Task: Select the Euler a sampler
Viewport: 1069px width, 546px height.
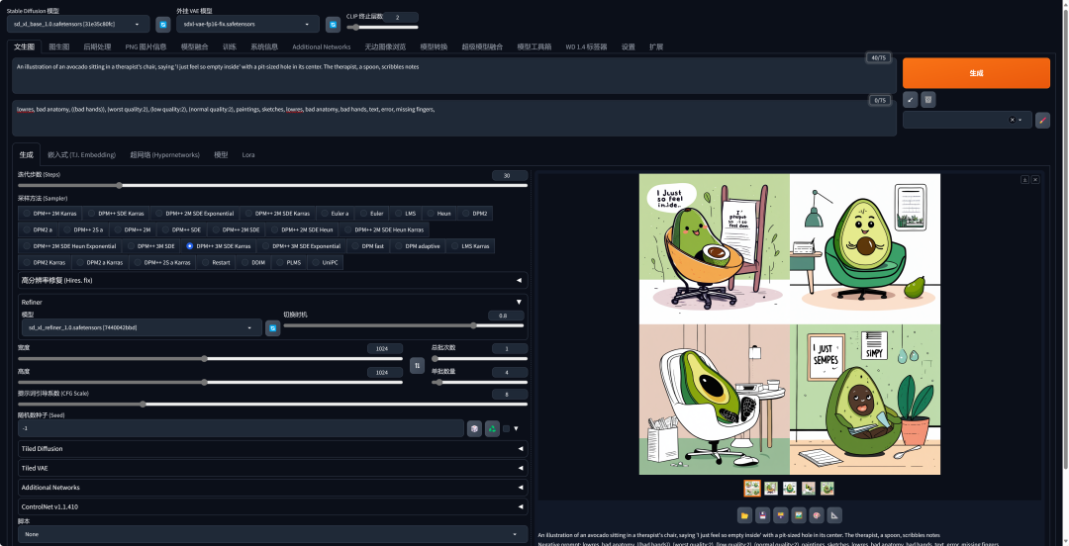Action: 335,213
